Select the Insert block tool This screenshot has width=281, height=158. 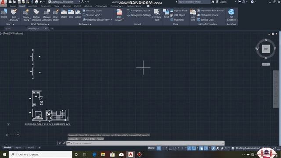tap(4, 14)
